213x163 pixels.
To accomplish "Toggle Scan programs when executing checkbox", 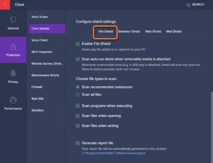I will point(78,106).
